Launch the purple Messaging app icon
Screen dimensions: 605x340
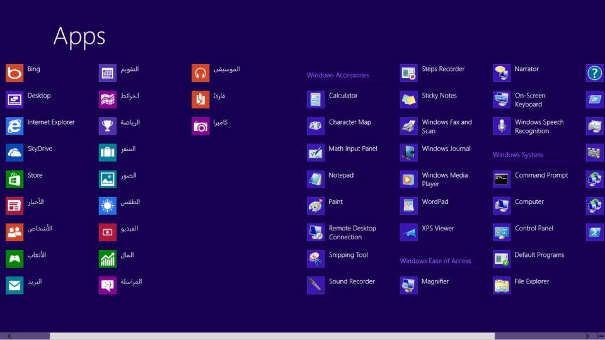click(107, 286)
